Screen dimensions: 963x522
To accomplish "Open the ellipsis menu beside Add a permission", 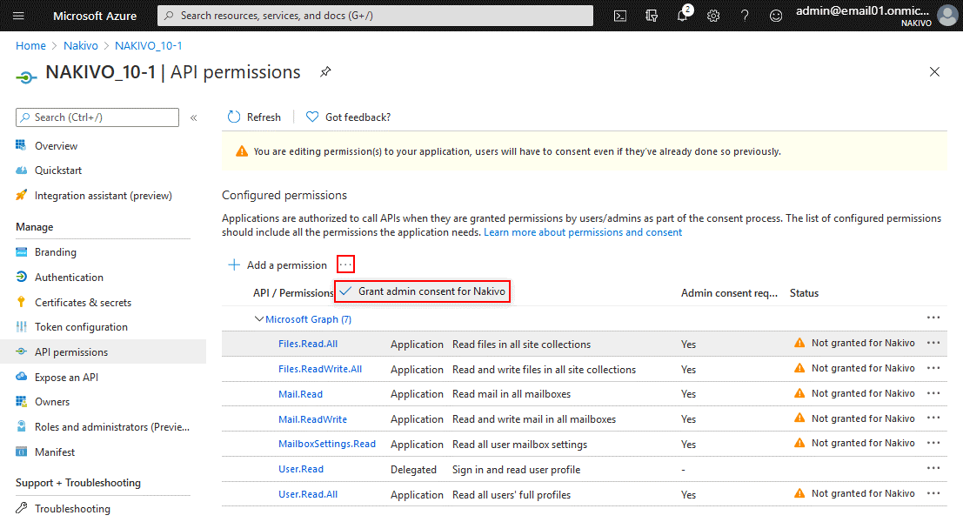I will click(x=345, y=263).
